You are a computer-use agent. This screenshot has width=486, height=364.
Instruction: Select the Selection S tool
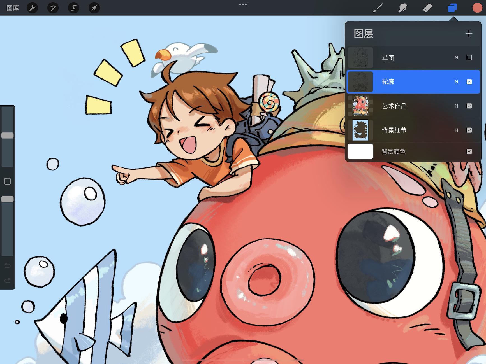(x=73, y=8)
